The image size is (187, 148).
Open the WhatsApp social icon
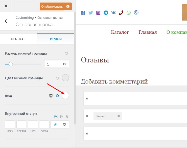(129, 13)
